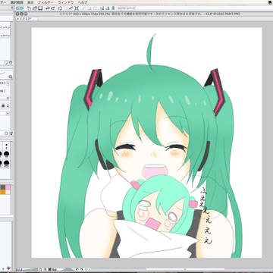Pick the cream color swatch

point(8,192)
